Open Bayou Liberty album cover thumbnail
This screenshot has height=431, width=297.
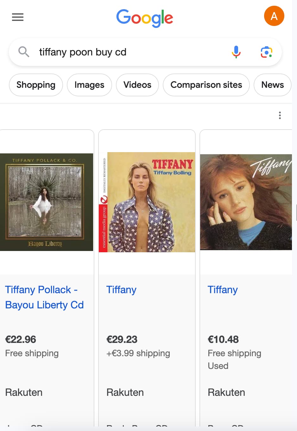tap(46, 202)
